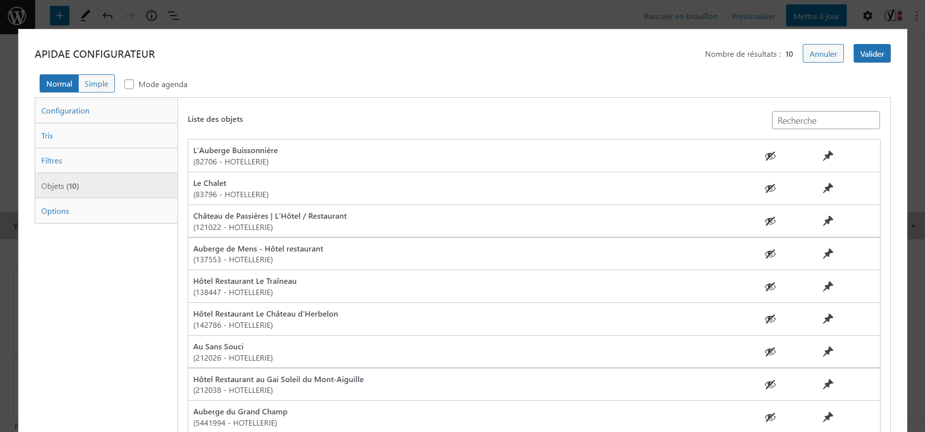Click Hôtel Restaurant Le Traîneau name
This screenshot has width=925, height=432.
(x=245, y=281)
